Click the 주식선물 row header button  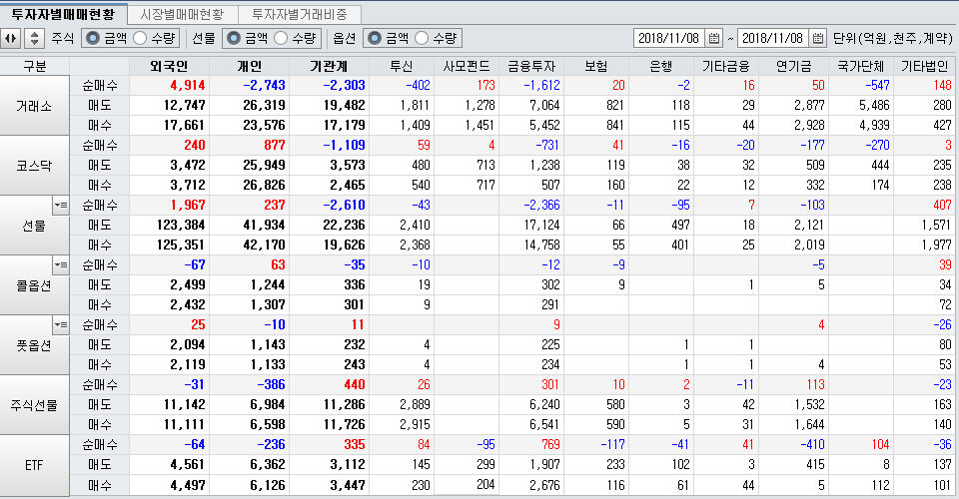[x=35, y=405]
